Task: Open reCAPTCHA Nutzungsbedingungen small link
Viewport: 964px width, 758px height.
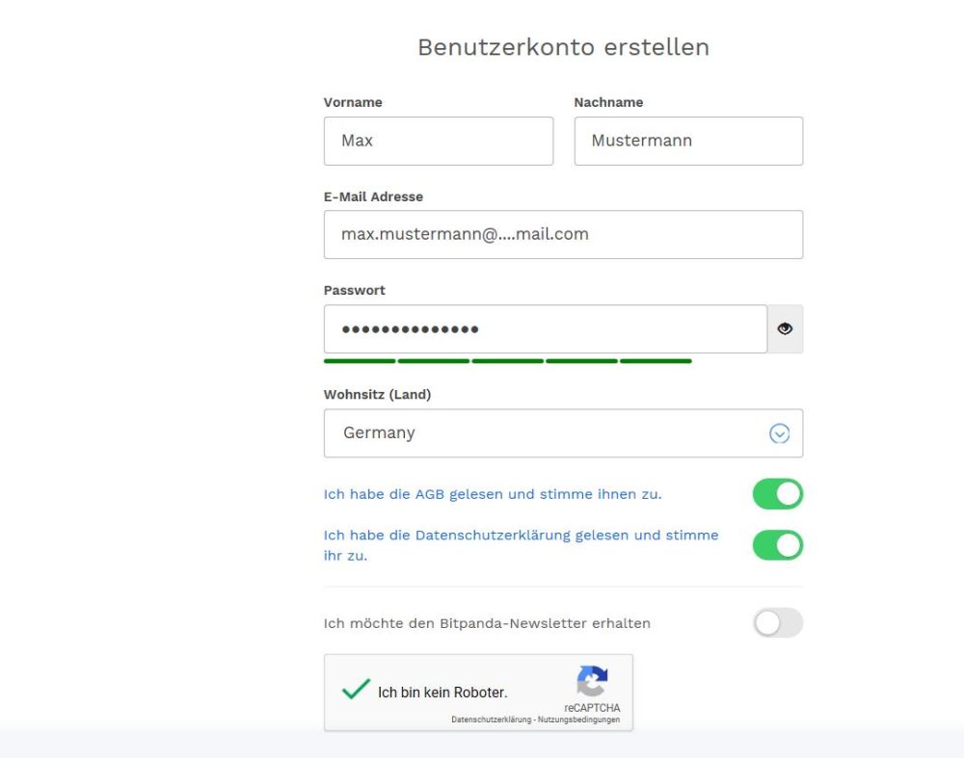Action: pos(578,719)
